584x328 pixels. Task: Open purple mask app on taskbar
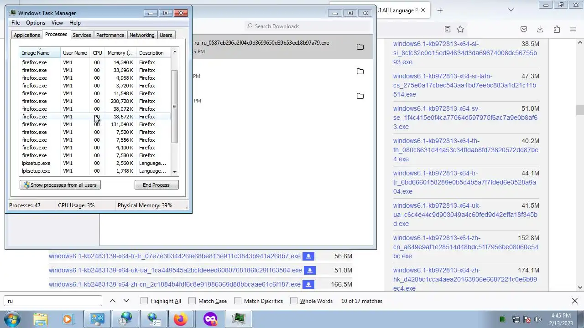click(210, 319)
